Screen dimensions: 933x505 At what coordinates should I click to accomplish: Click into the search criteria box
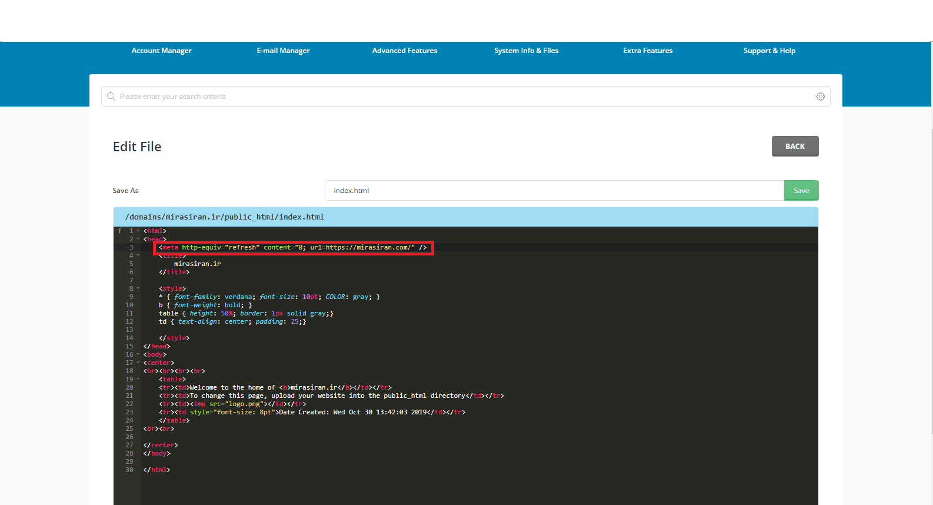click(x=465, y=97)
